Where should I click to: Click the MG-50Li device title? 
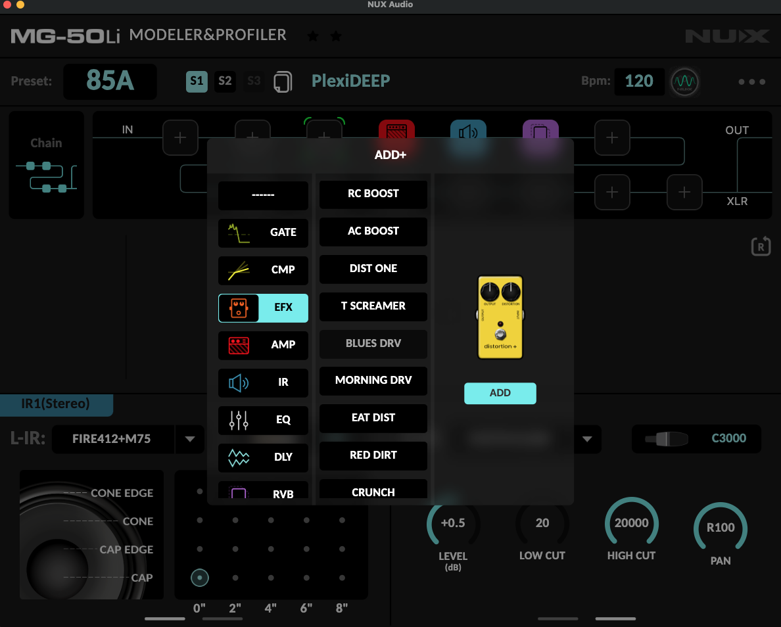point(65,36)
